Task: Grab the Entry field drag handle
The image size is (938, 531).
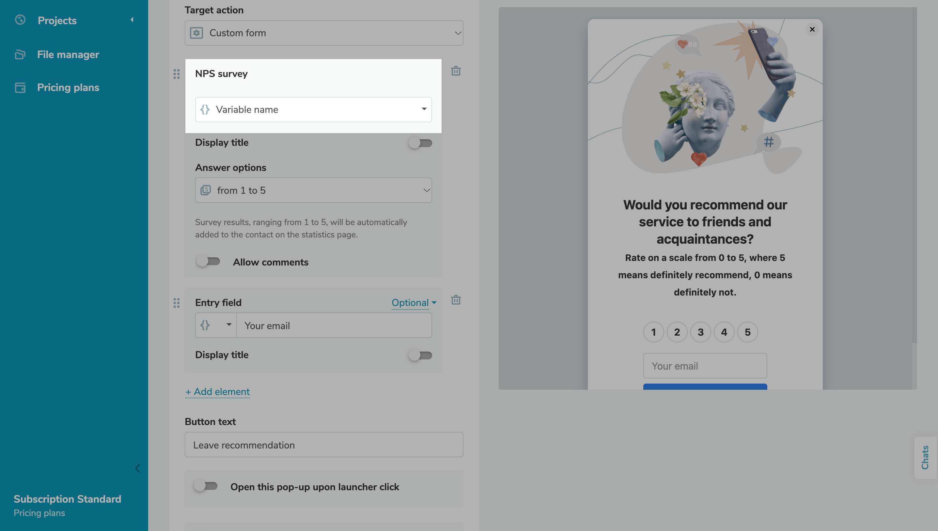Action: tap(177, 303)
